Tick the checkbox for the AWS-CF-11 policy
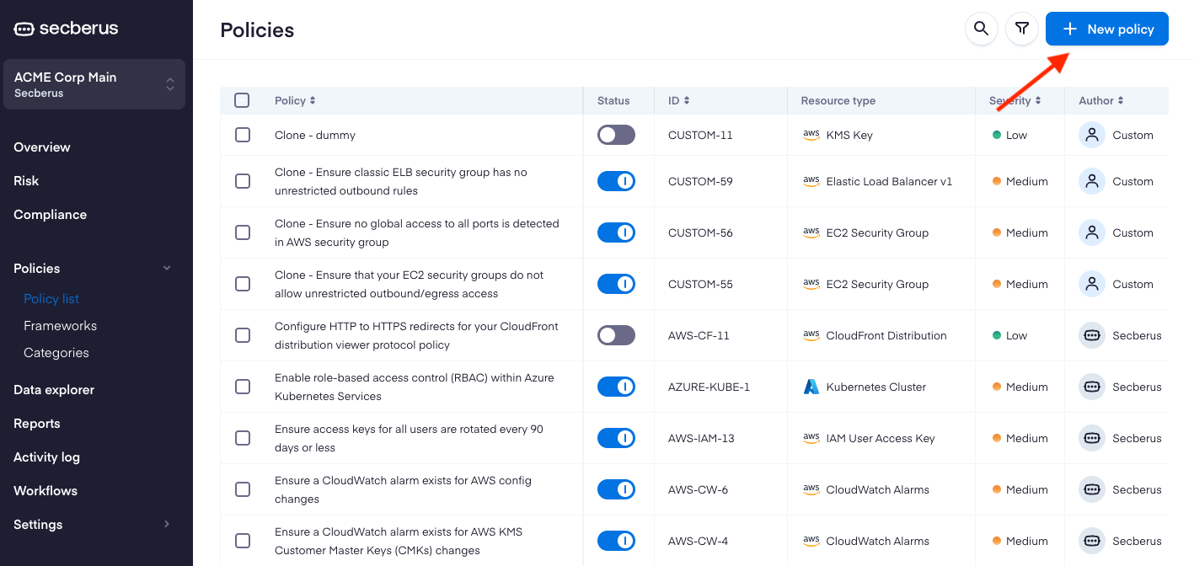This screenshot has height=566, width=1194. coord(243,335)
